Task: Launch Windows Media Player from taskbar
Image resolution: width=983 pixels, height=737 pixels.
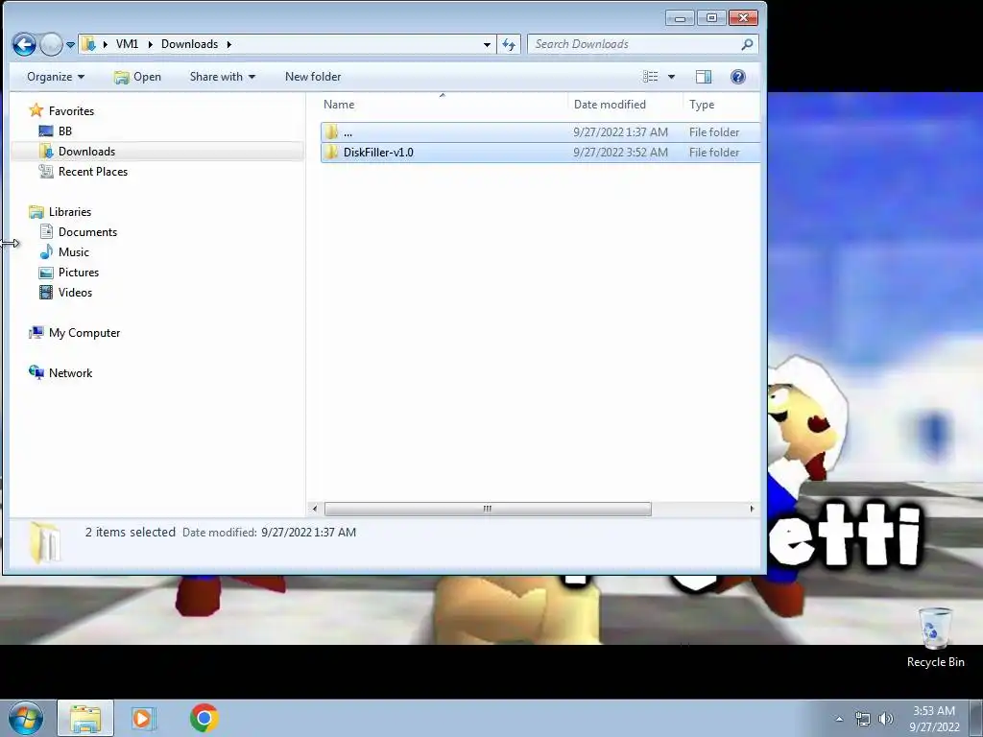Action: [x=143, y=718]
